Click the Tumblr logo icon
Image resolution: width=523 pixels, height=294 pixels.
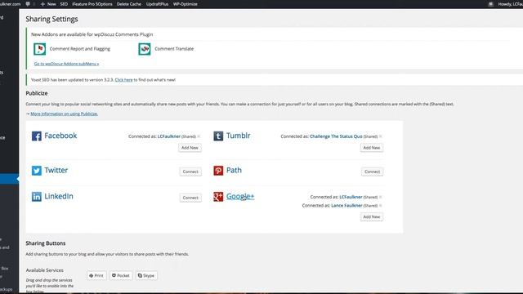click(218, 136)
